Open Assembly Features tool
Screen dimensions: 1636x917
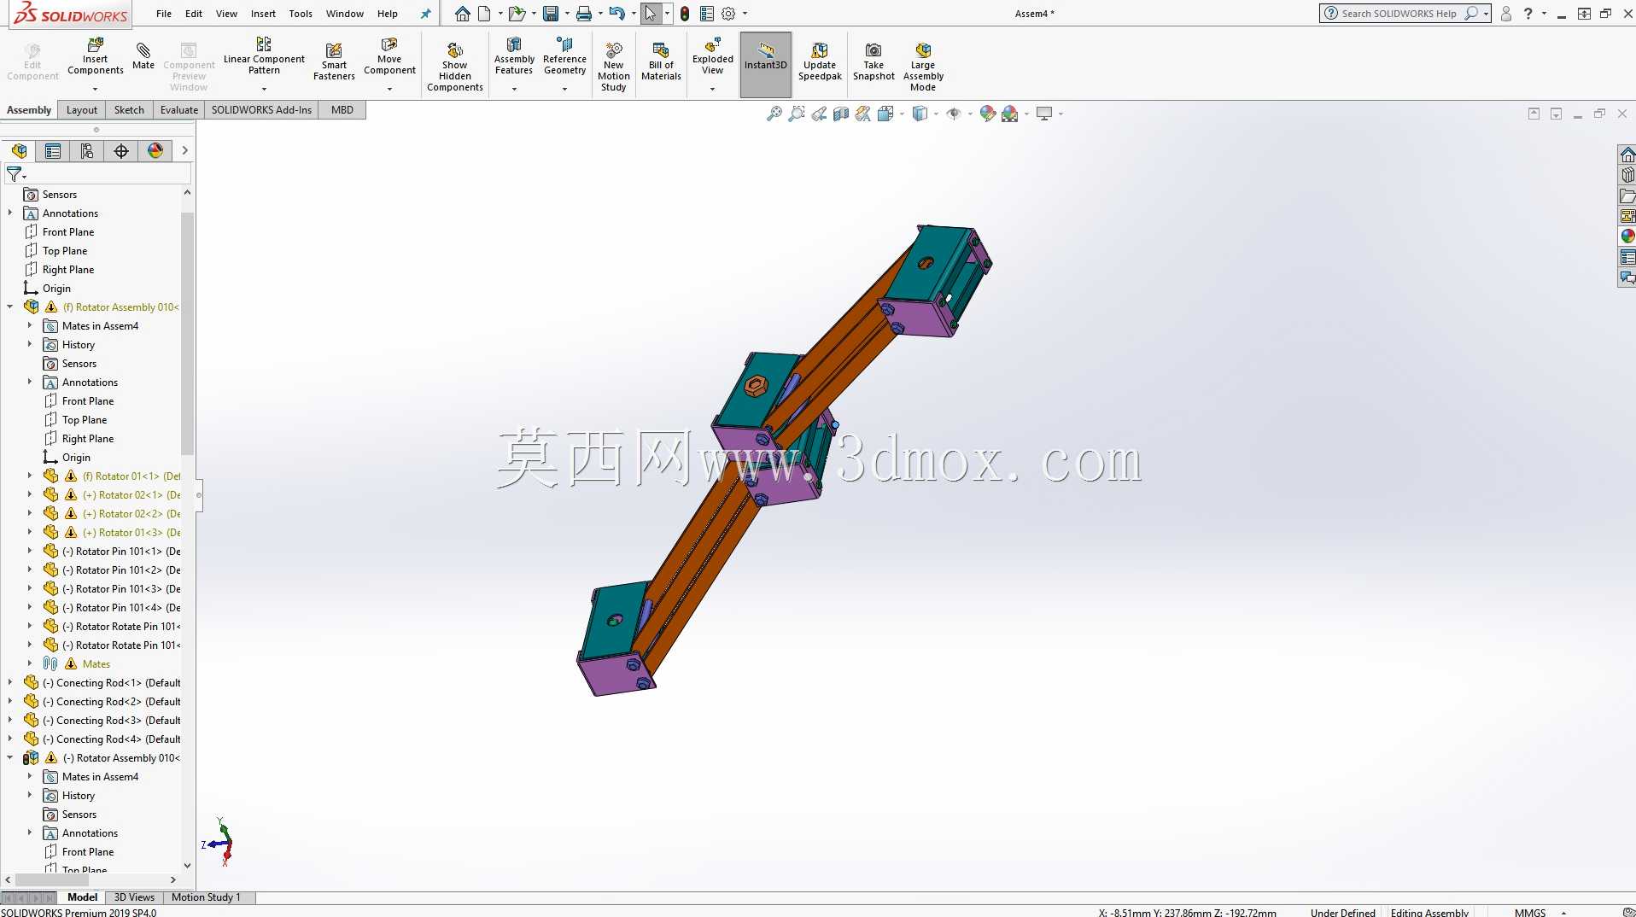coord(514,56)
